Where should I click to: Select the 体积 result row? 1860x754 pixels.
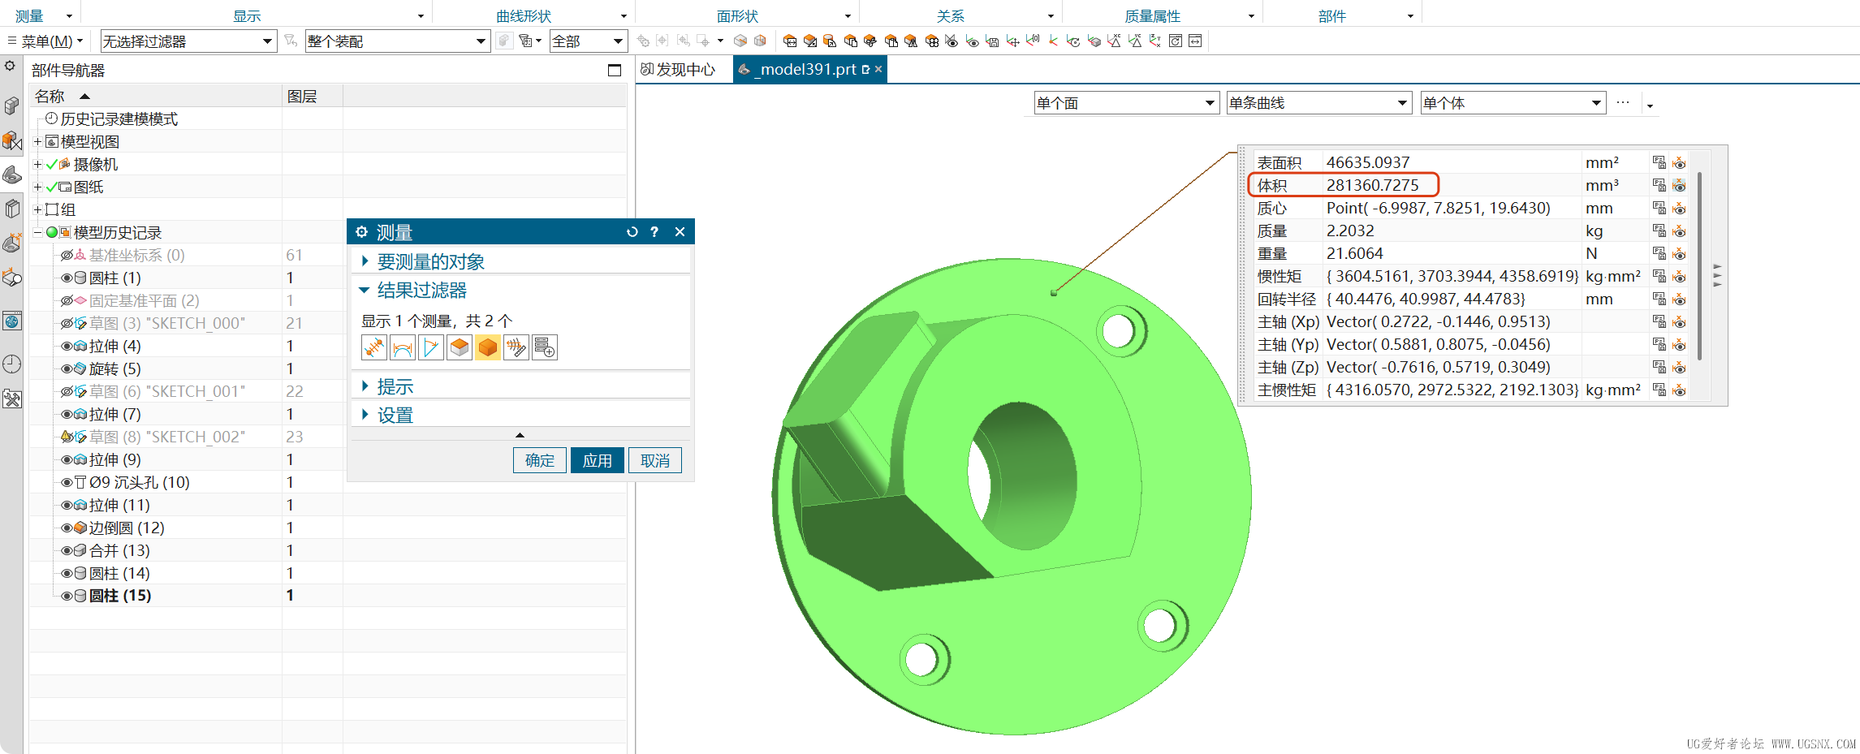coord(1372,185)
